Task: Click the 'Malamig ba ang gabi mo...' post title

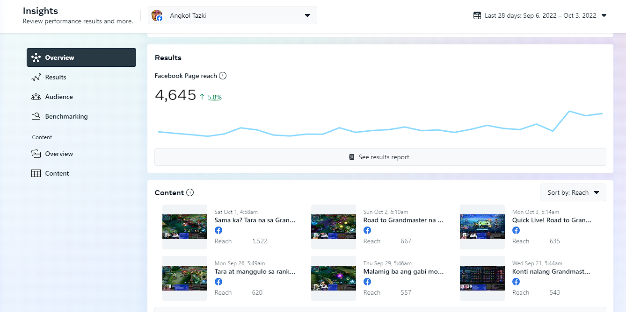Action: tap(404, 271)
